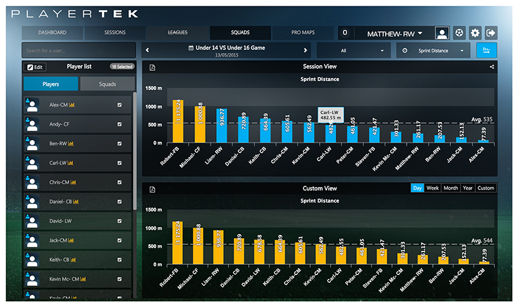518x307 pixels.
Task: Select Month range in Custom View
Action: 451,188
